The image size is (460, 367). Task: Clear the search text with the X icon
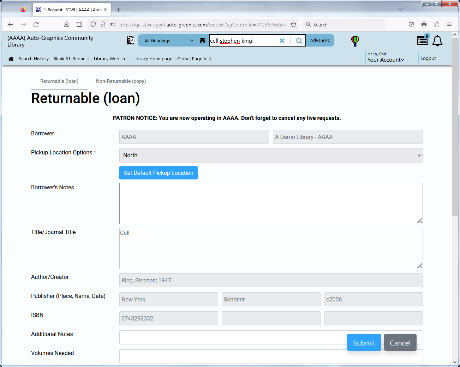tap(282, 41)
